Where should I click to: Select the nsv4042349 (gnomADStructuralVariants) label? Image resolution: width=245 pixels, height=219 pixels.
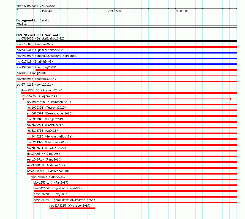pyautogui.click(x=64, y=200)
